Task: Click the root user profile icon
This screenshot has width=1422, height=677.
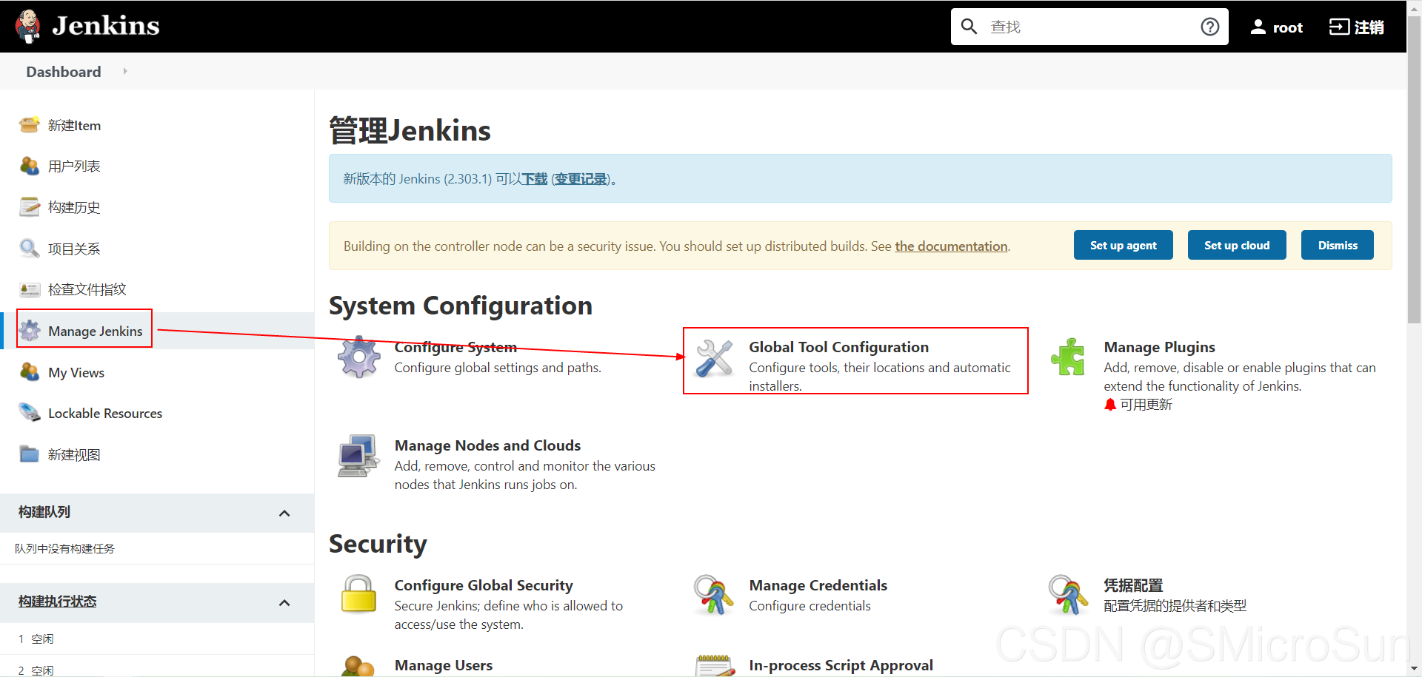Action: (x=1258, y=27)
